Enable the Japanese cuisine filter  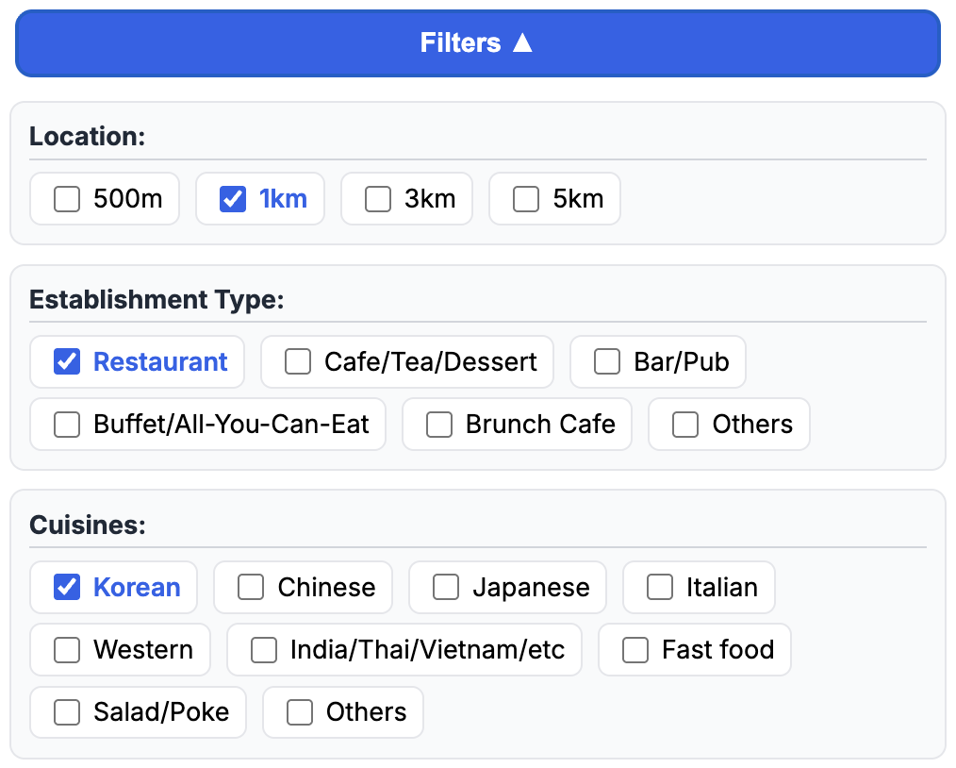click(x=446, y=587)
